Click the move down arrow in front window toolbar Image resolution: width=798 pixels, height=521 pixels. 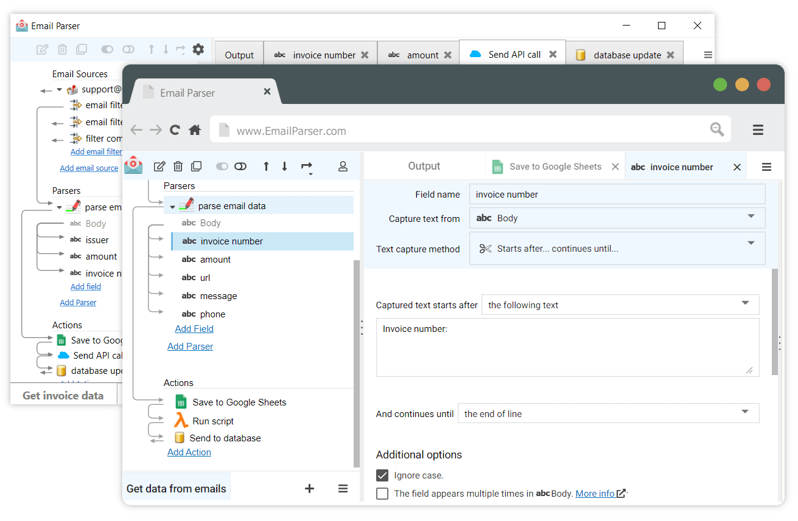coord(284,166)
